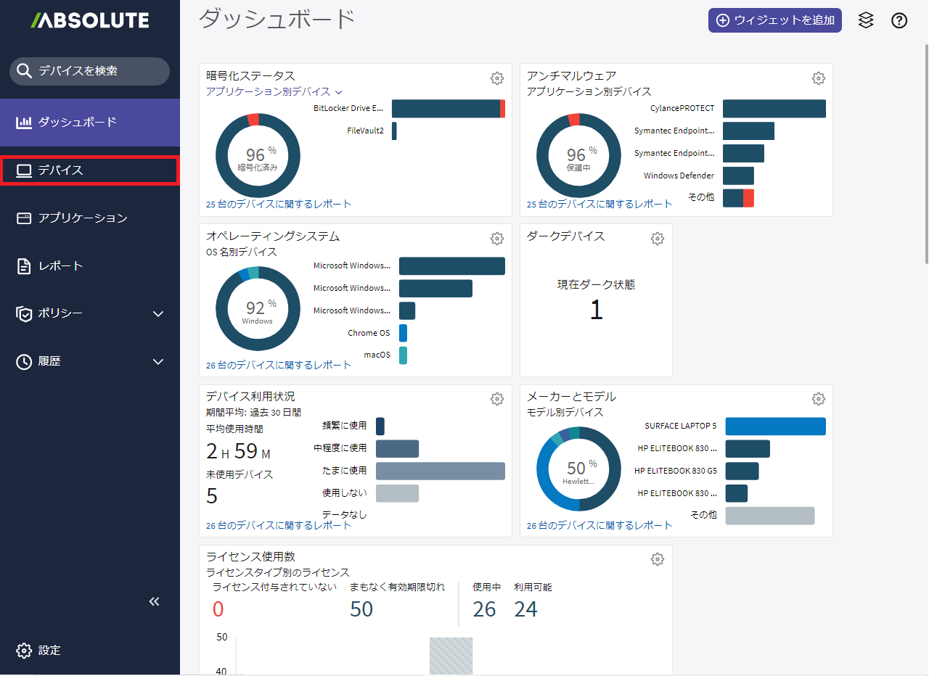Open settings gear for 暗号化ステータス widget
Image resolution: width=929 pixels, height=676 pixels.
[497, 78]
